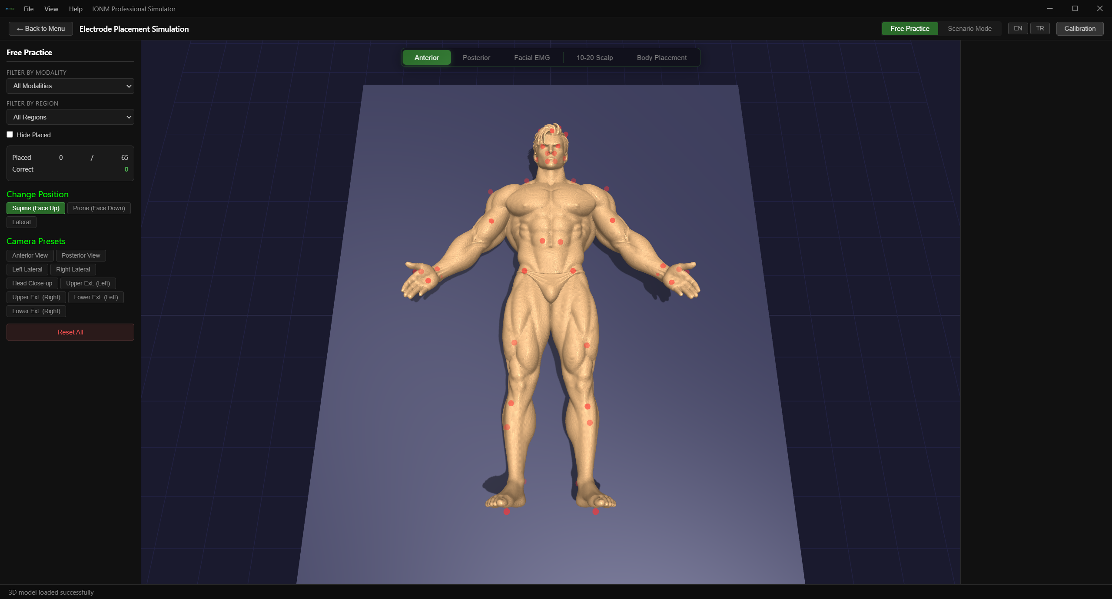Select the 10-20 Scalp tab
1112x599 pixels.
594,57
